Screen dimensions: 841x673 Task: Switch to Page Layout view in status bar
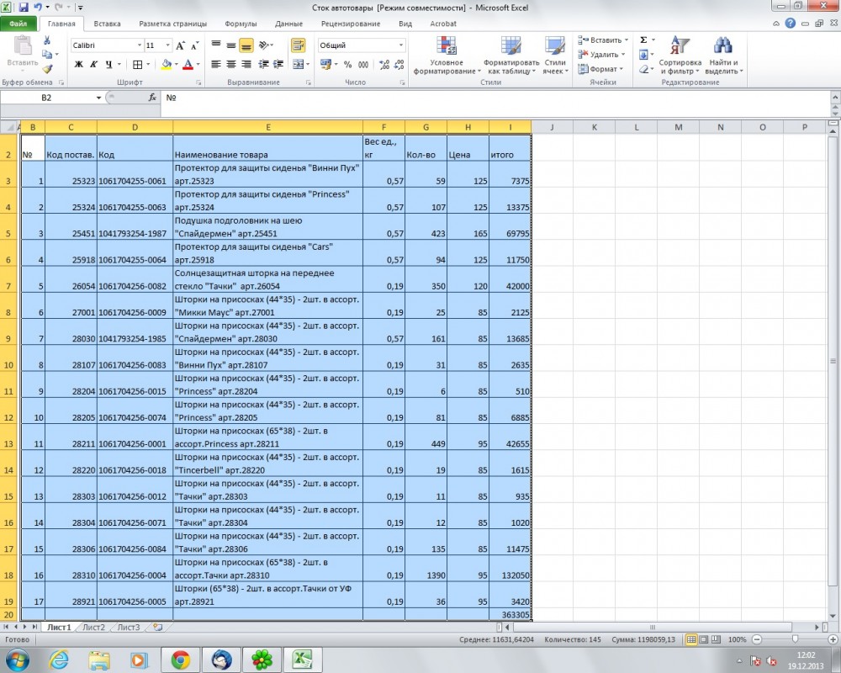click(703, 639)
